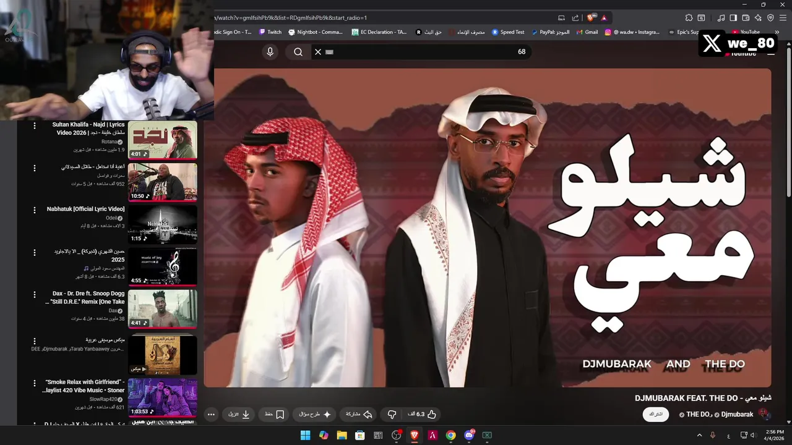Click the Rotana channel name

coord(109,142)
